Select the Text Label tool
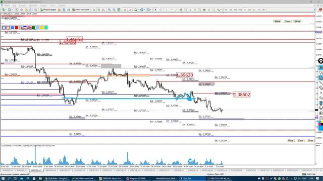 tap(195, 10)
